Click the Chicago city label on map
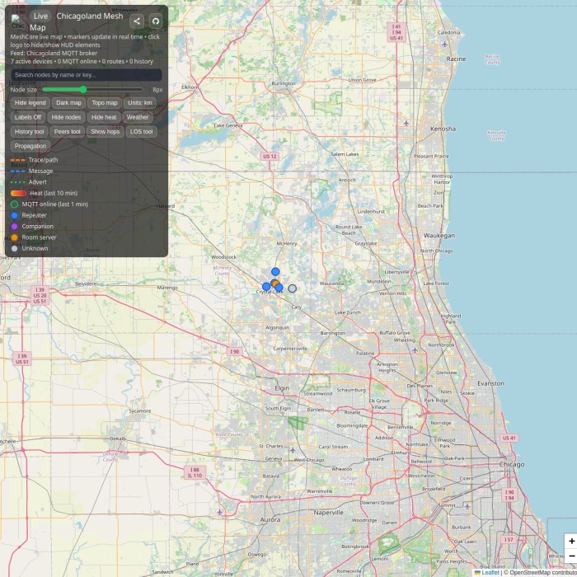Viewport: 577px width, 577px height. point(512,464)
